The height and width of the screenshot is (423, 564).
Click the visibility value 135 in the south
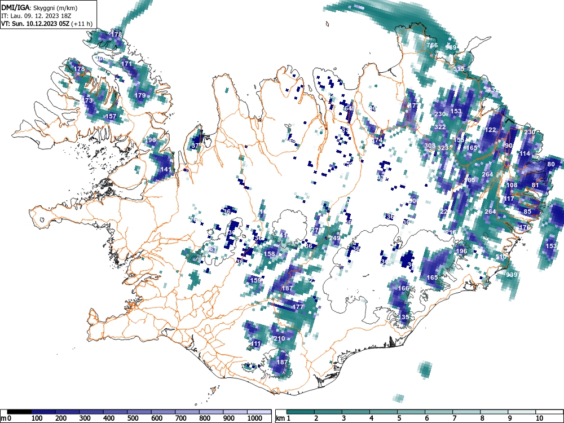tap(404, 317)
